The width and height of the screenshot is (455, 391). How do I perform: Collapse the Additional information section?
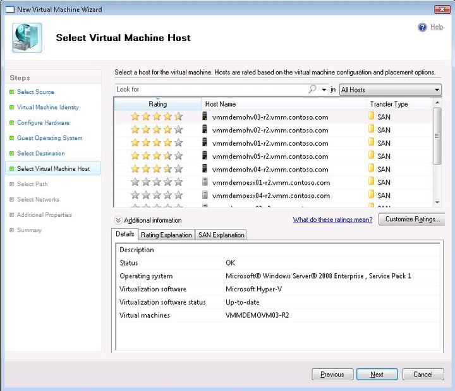pyautogui.click(x=118, y=220)
